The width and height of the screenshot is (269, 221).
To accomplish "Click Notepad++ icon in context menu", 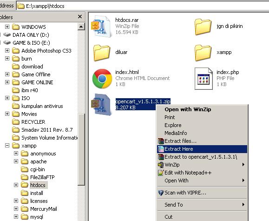I will pyautogui.click(x=161, y=173).
